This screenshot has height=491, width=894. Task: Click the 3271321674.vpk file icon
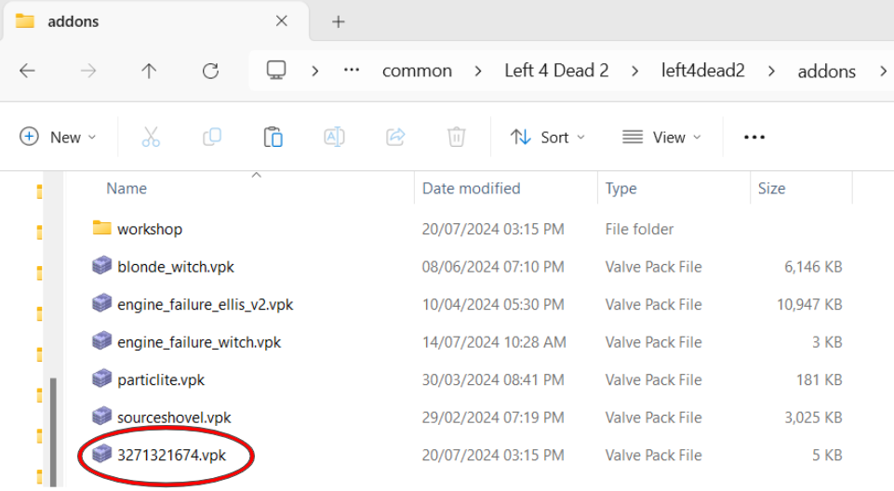[x=102, y=454]
